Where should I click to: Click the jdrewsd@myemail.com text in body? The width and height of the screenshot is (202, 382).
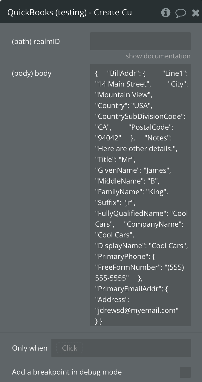coord(137,310)
